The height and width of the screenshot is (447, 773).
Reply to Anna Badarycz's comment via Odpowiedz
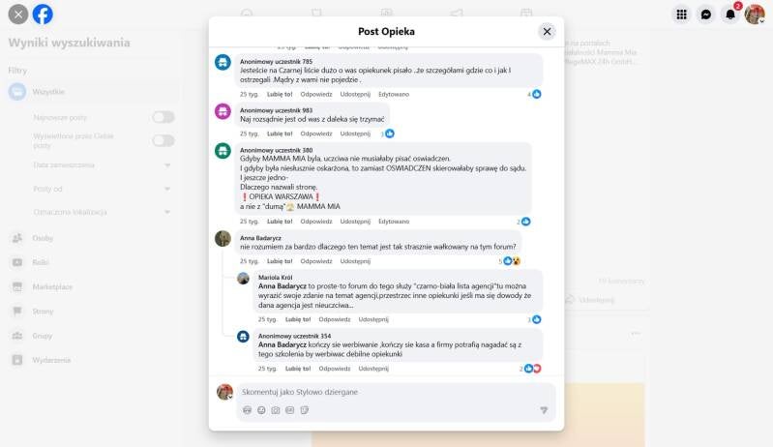pos(316,261)
